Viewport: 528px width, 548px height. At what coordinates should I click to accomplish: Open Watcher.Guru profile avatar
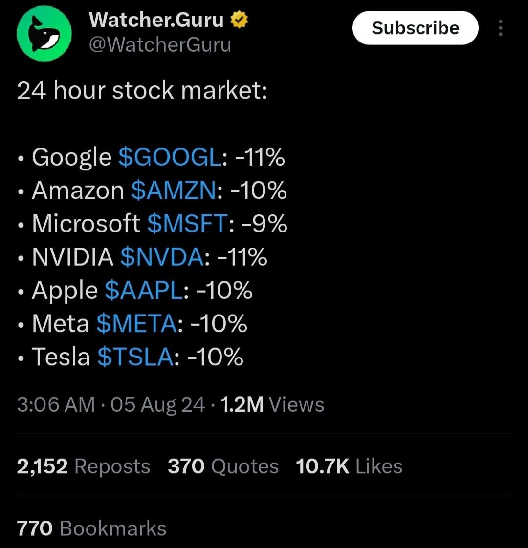click(x=44, y=34)
